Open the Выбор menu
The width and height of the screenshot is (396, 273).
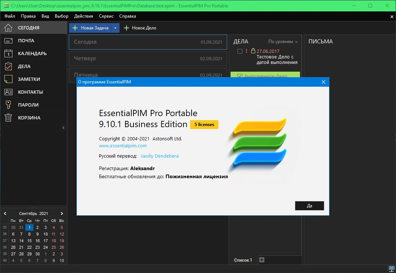(61, 16)
